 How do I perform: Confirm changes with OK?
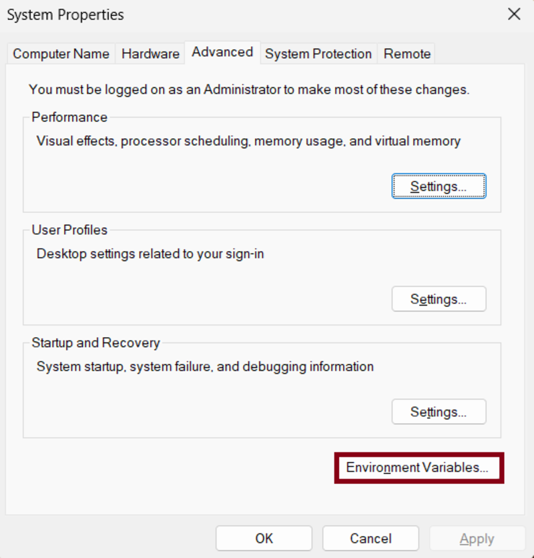coord(264,538)
